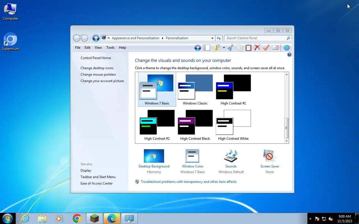Click the folder options toolbar icon
The height and width of the screenshot is (224, 359).
(x=217, y=48)
